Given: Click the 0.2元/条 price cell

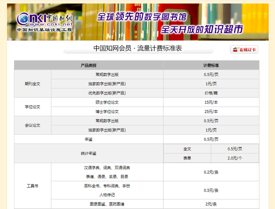Looking at the screenshot, I should 211,172.
